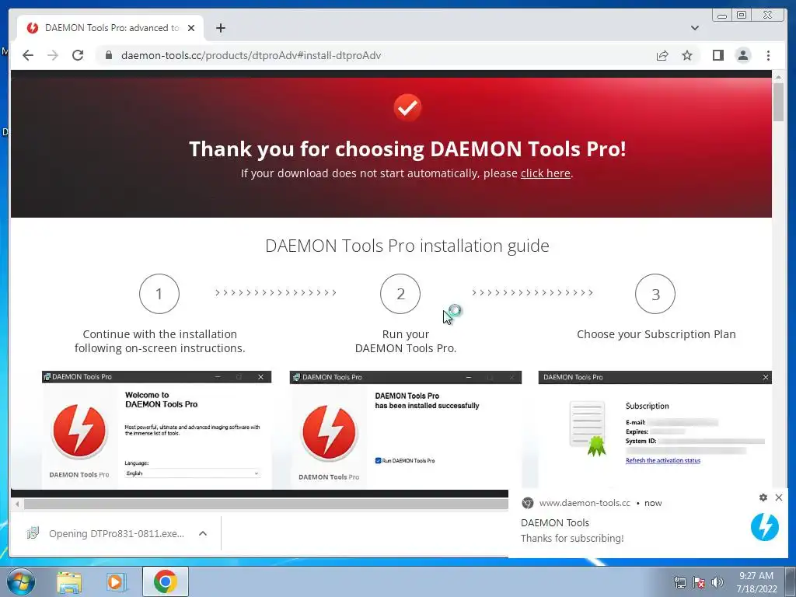
Task: Click the address bar URL
Action: click(251, 55)
